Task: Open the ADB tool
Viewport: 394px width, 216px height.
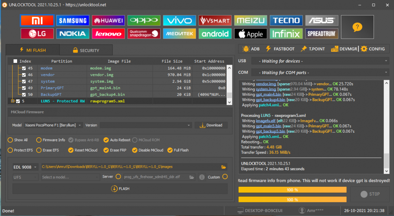Action: point(251,49)
